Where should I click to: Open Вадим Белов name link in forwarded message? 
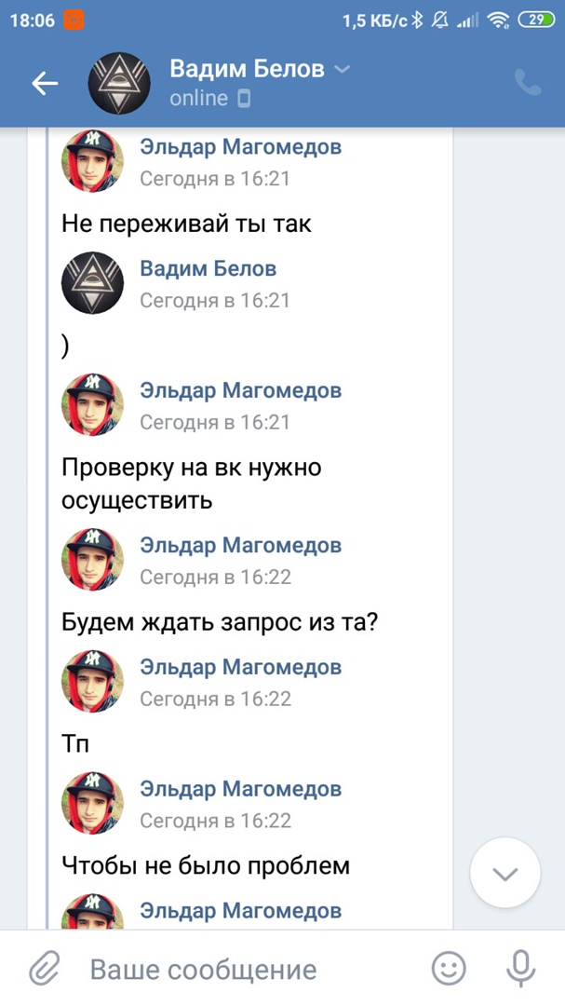coord(208,268)
